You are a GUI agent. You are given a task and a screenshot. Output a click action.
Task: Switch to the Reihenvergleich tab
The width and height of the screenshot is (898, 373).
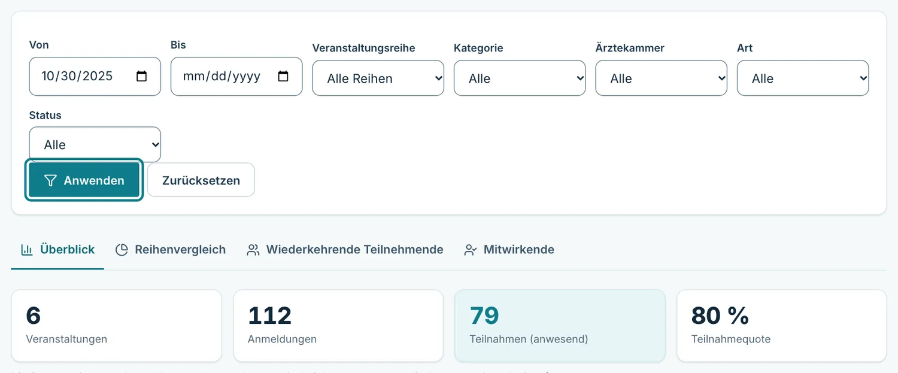point(171,250)
